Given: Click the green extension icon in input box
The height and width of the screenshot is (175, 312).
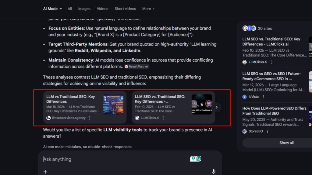Looking at the screenshot, I should (x=193, y=159).
